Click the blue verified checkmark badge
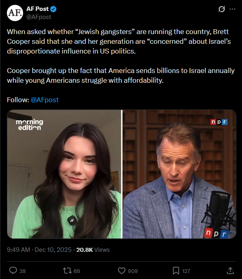 click(x=54, y=9)
